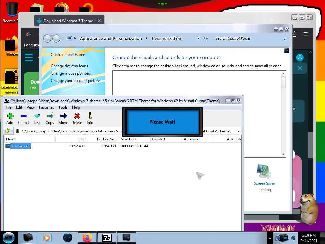325x244 pixels.
Task: Run Test on the archive in 7-Zip
Action: (36, 119)
